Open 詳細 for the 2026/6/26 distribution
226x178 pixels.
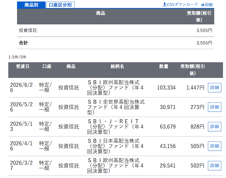(214, 87)
